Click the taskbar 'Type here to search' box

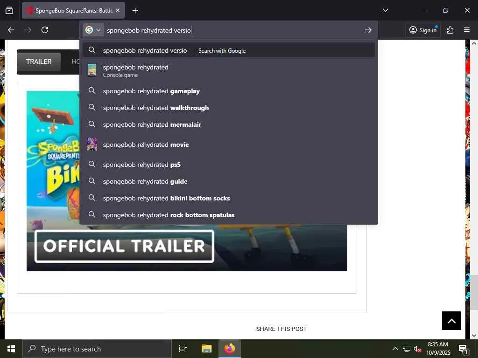tap(97, 349)
